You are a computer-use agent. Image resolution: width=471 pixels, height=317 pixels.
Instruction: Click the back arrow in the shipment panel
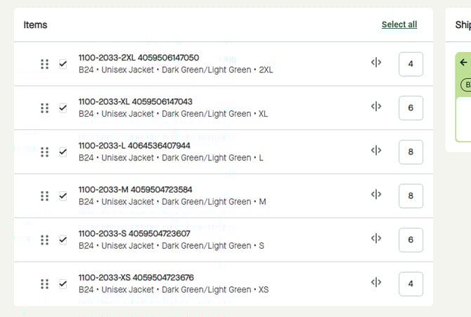(463, 63)
